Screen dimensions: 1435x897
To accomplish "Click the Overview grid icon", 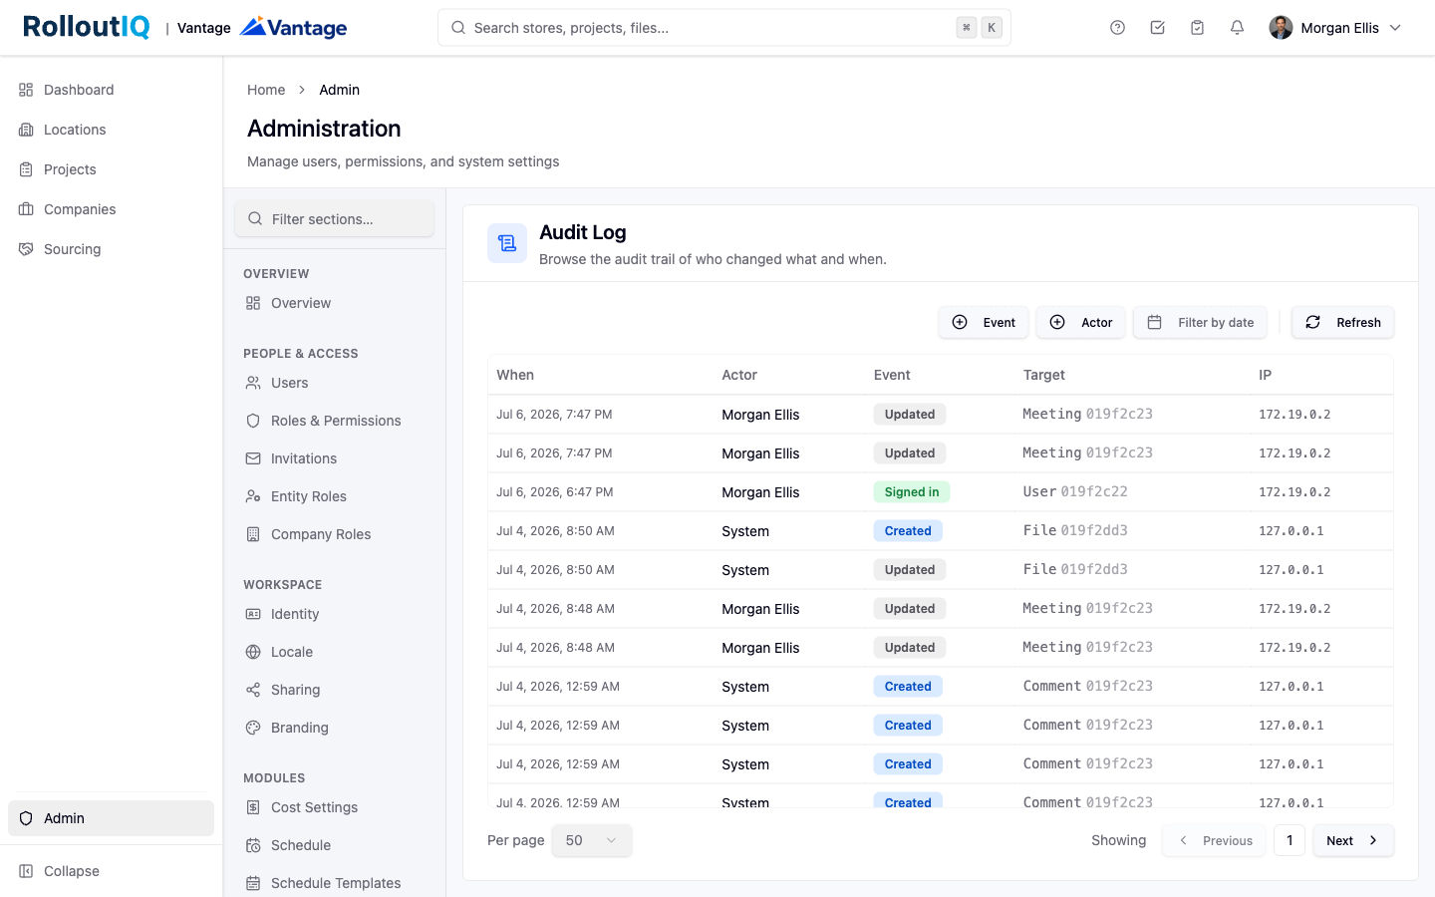I will tap(253, 303).
